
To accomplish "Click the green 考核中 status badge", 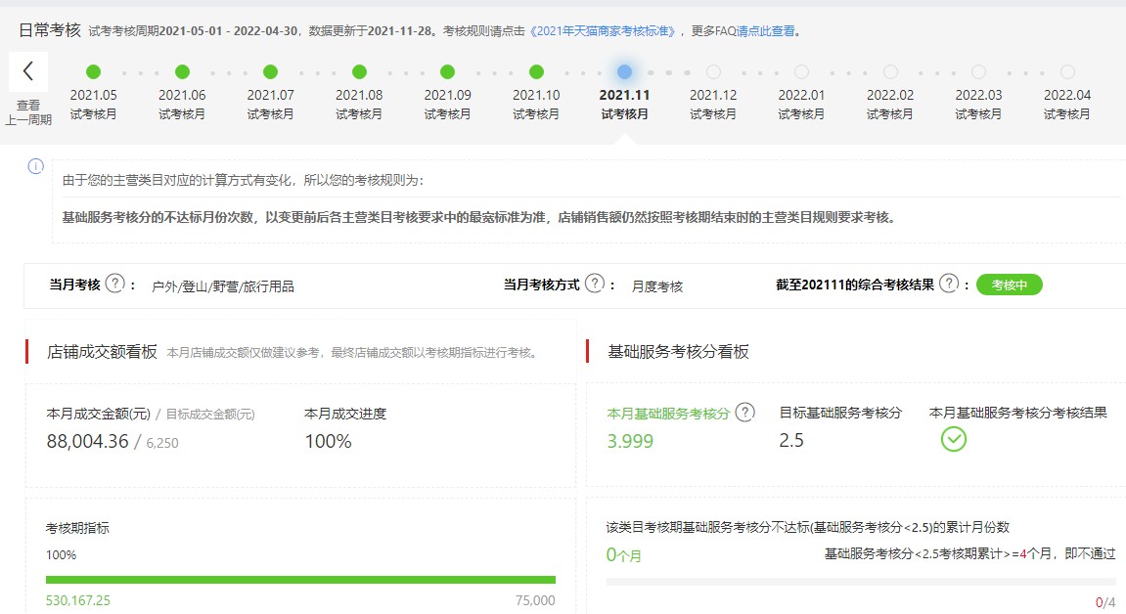I will click(x=1009, y=285).
